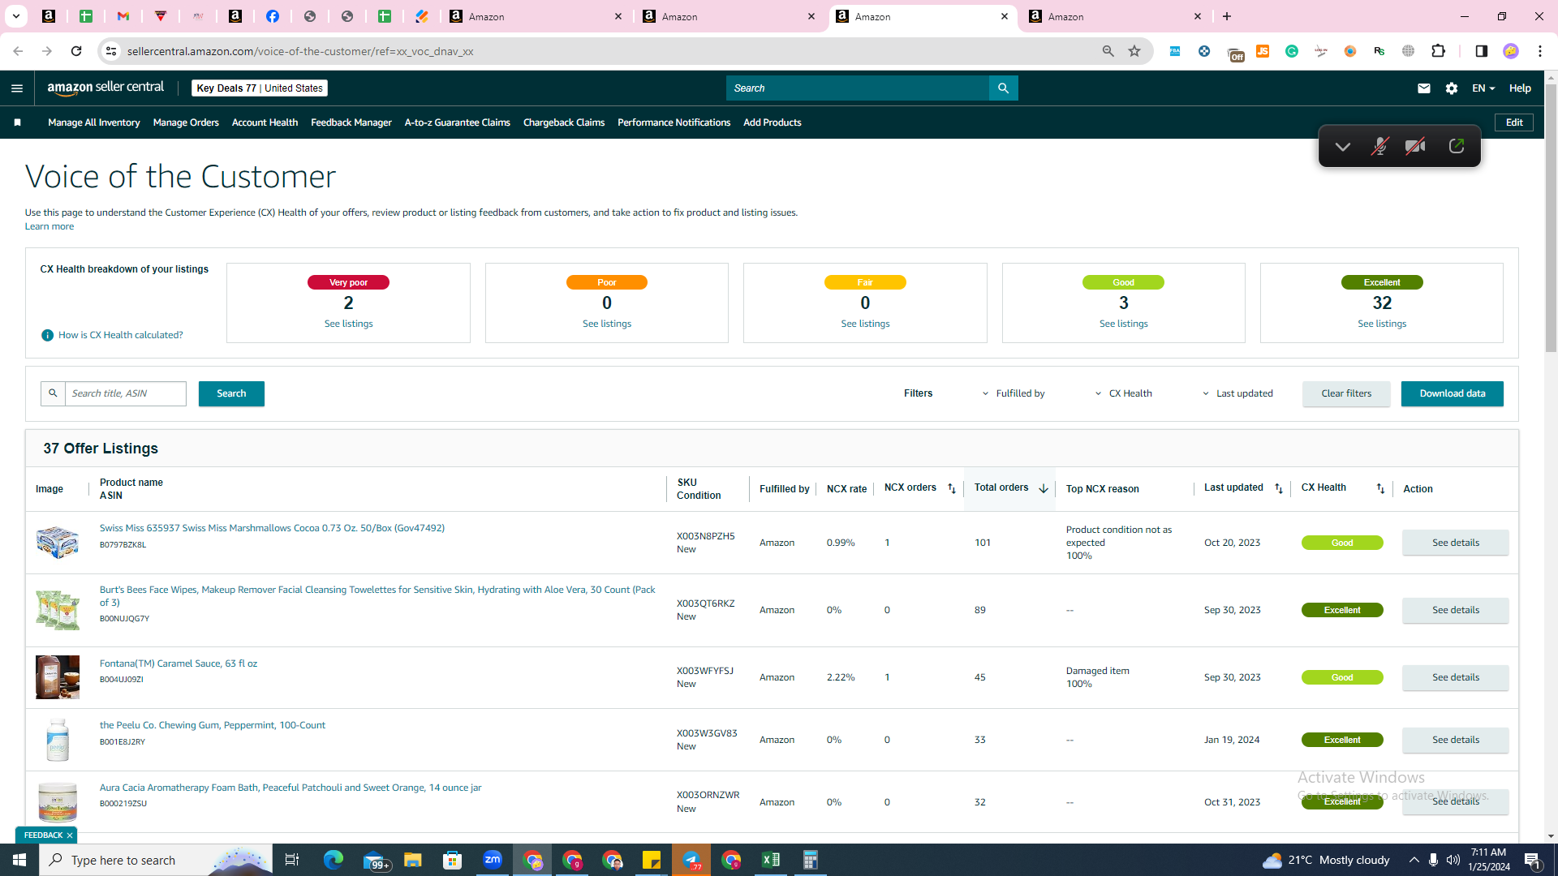
Task: Open A-to-z Guarantee Claims
Action: click(x=458, y=122)
